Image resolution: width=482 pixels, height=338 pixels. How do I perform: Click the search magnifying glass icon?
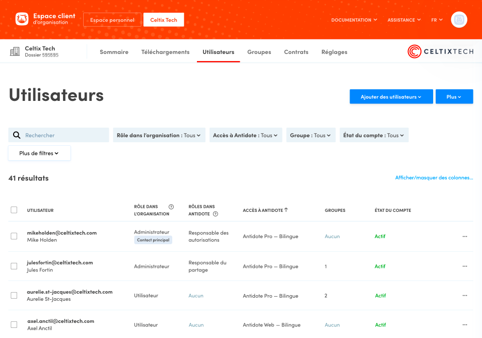coord(17,135)
